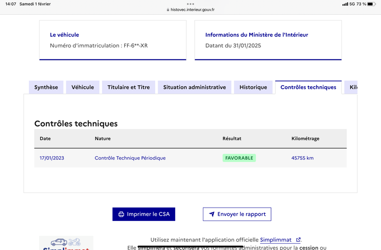This screenshot has height=250, width=381.
Task: Open the partially visible Kilométrage tab
Action: point(351,87)
